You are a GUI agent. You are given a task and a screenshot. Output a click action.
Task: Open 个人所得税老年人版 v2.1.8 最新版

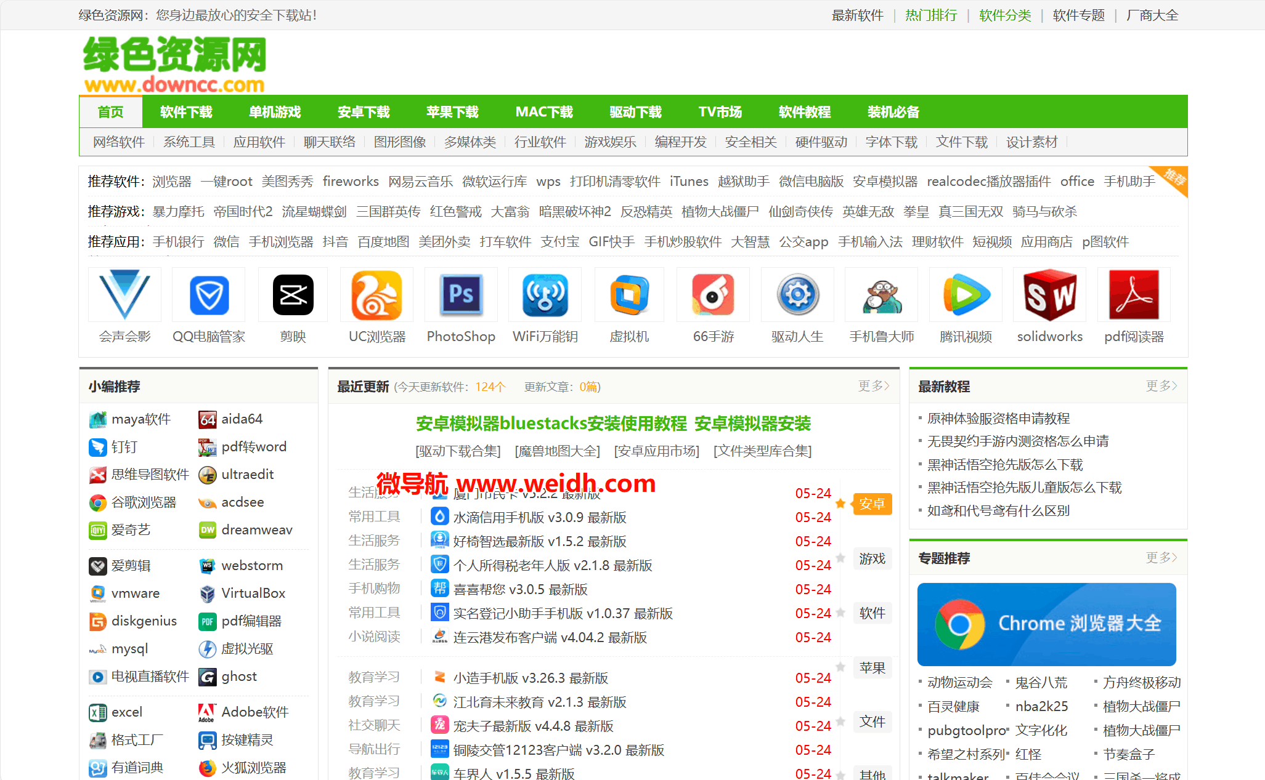[553, 565]
